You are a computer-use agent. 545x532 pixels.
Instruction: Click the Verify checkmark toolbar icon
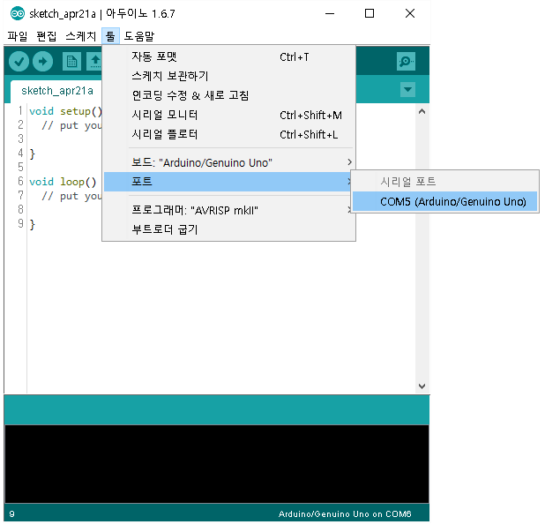click(19, 62)
